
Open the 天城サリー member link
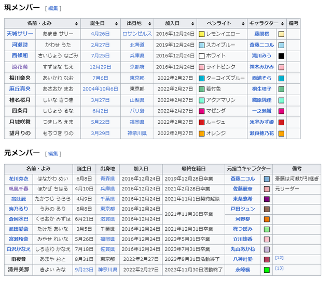pos(20,34)
